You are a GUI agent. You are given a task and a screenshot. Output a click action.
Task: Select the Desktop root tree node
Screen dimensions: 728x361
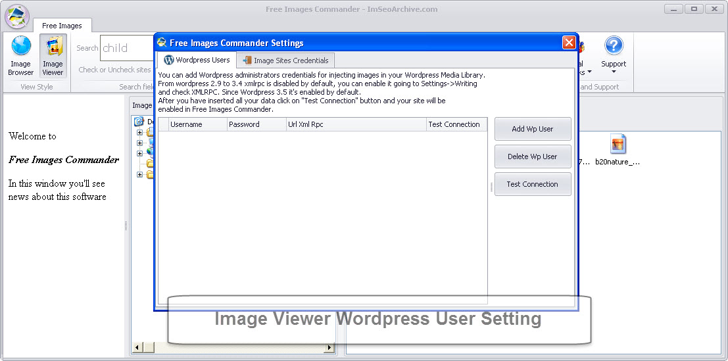(x=139, y=122)
